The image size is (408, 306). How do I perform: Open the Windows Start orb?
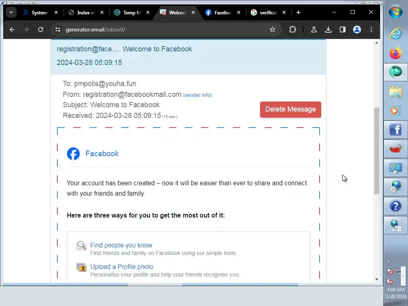396,11
